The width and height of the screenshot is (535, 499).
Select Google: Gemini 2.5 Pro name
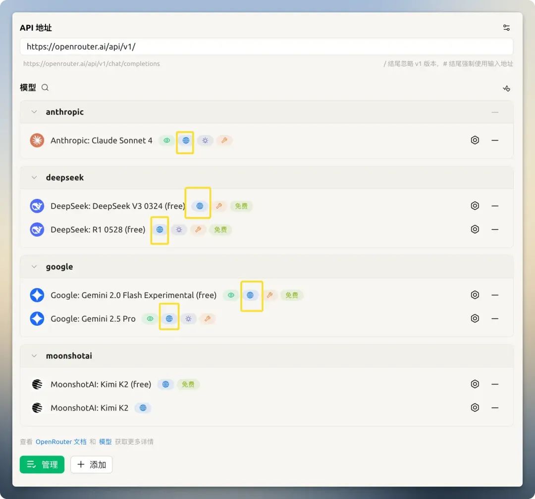click(x=93, y=319)
